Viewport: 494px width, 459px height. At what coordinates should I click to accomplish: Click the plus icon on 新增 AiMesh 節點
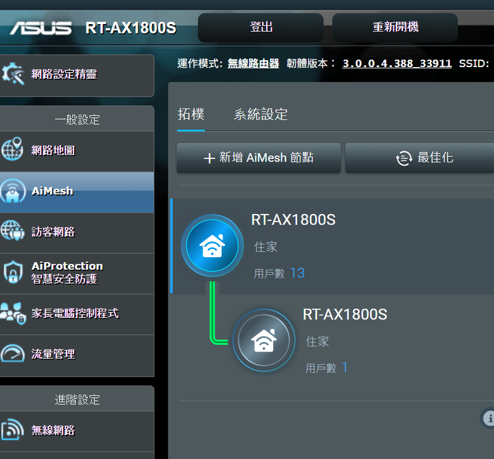209,158
